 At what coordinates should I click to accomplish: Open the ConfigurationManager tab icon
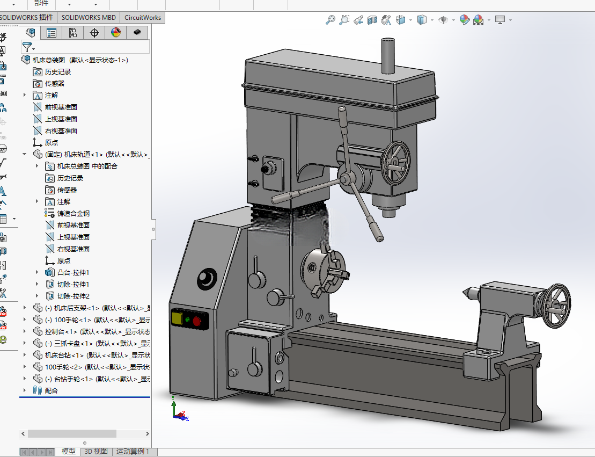(73, 33)
